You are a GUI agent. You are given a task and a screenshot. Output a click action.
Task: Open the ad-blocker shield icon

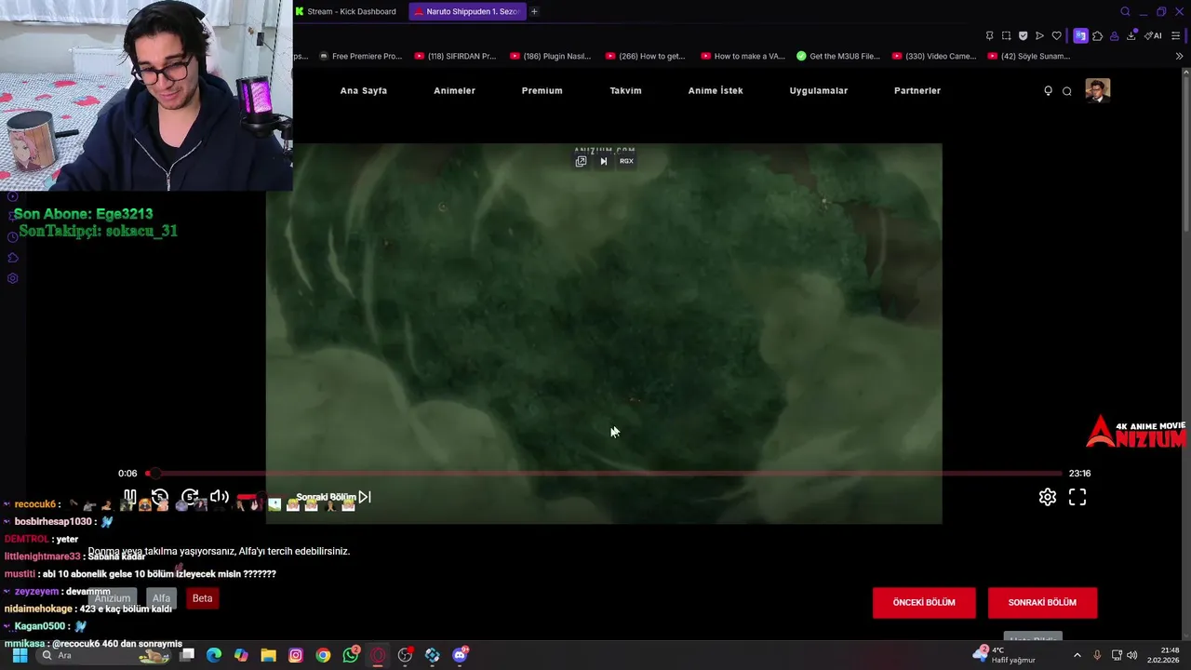point(1023,35)
